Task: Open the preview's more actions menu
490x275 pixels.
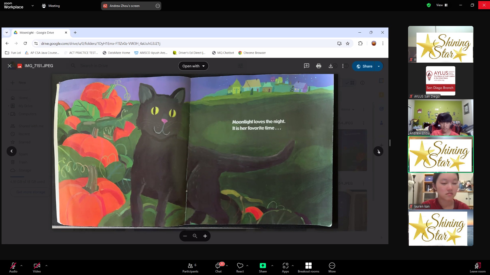Action: point(343,66)
